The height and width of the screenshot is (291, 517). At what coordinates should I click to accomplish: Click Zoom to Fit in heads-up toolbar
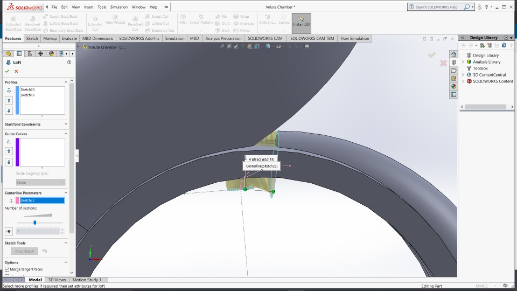point(222,46)
